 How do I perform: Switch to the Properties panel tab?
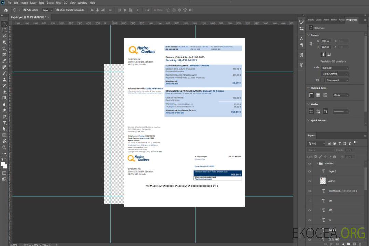click(352, 20)
